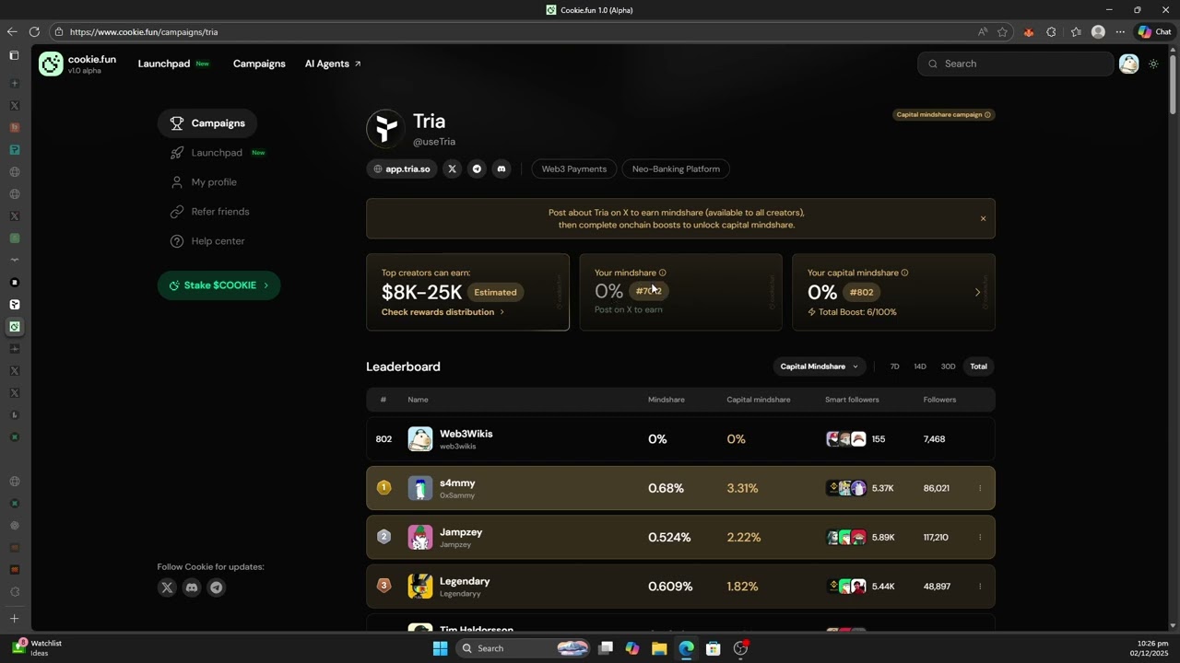The width and height of the screenshot is (1180, 663).
Task: Click the mindshare info icon
Action: [x=663, y=273]
